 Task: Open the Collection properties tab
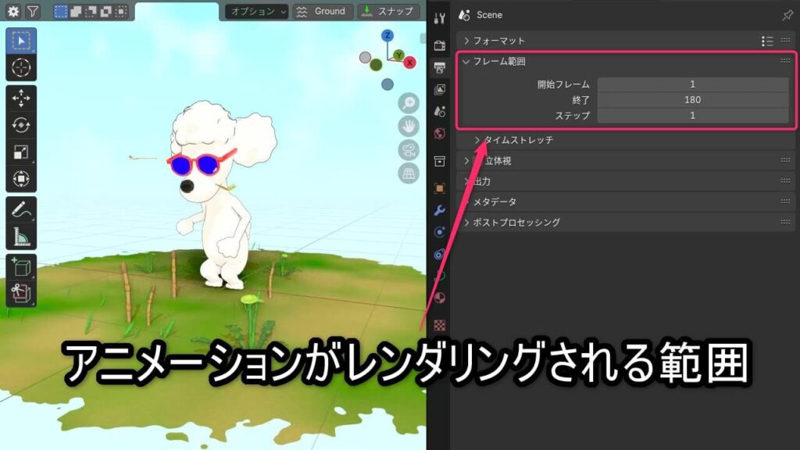(x=439, y=161)
